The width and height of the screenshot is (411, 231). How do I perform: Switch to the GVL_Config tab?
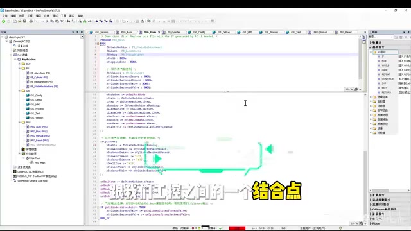tap(199, 33)
